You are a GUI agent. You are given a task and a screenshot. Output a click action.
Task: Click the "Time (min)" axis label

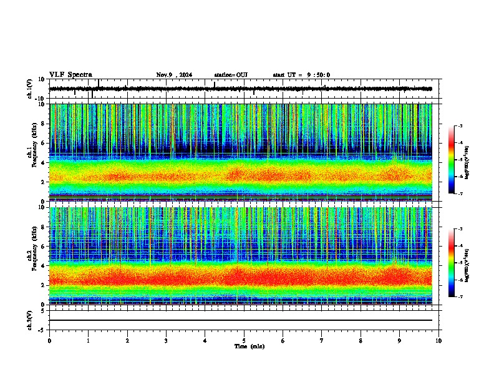(x=249, y=346)
